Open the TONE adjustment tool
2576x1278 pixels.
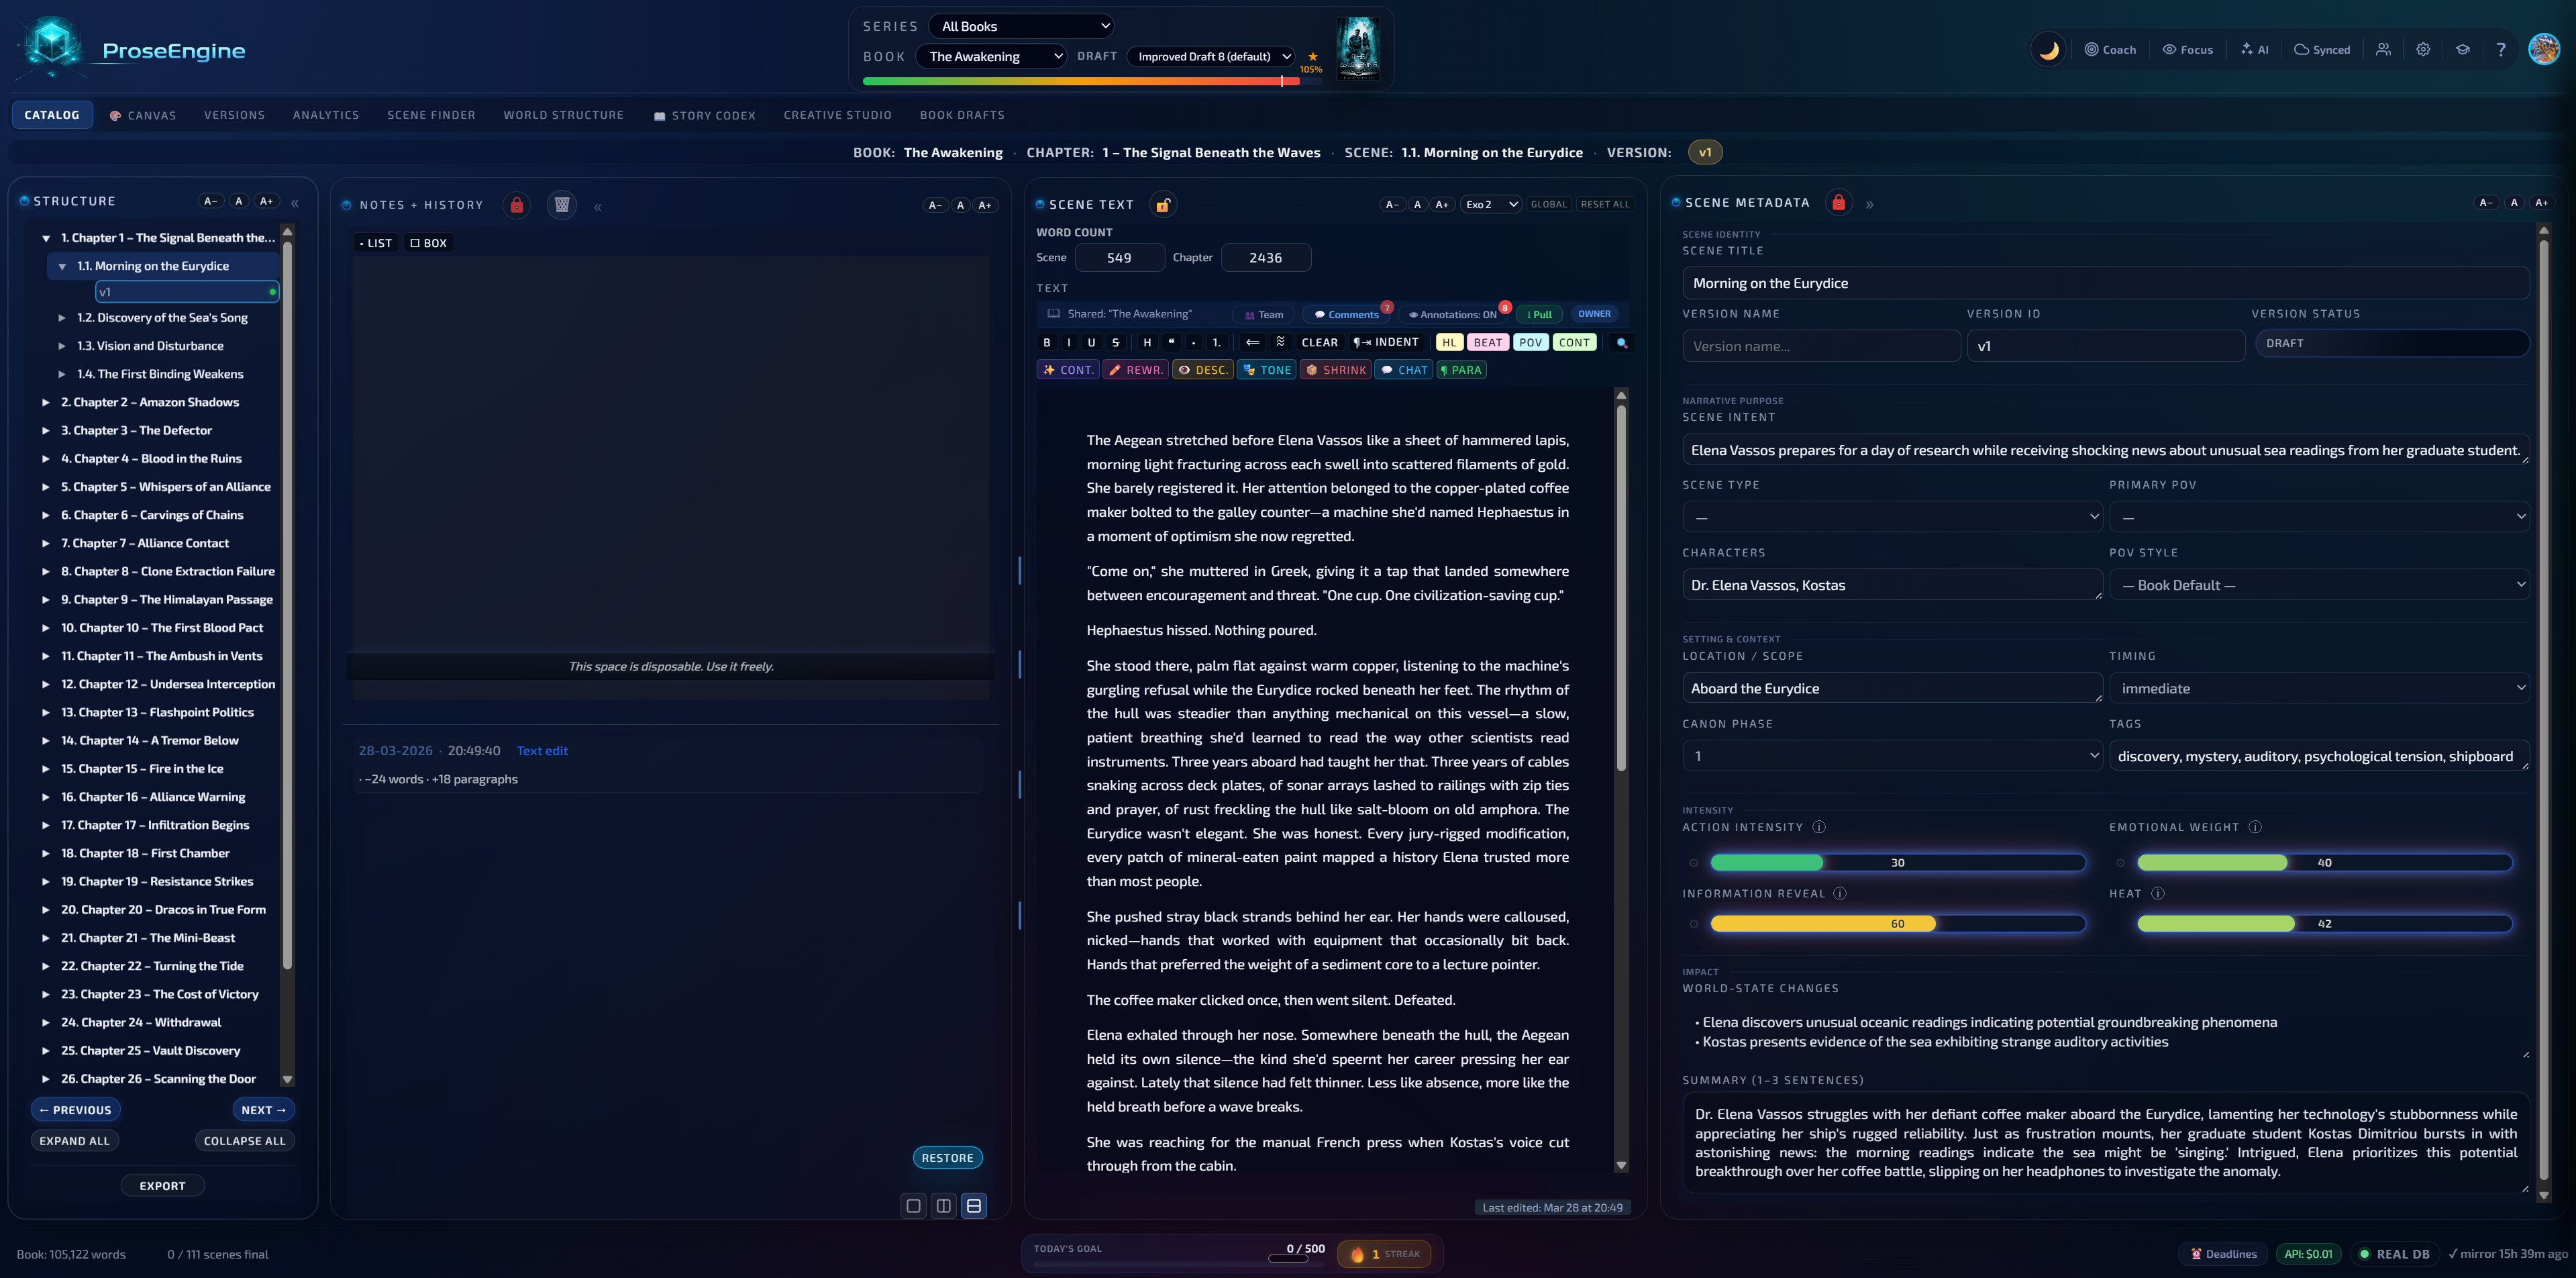pyautogui.click(x=1266, y=369)
